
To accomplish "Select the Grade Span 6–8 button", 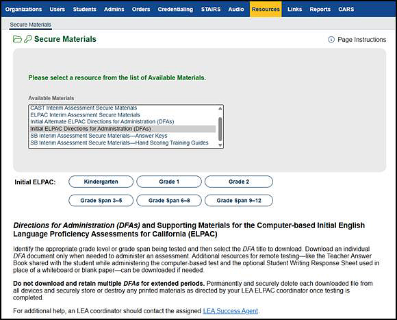I will [169, 200].
